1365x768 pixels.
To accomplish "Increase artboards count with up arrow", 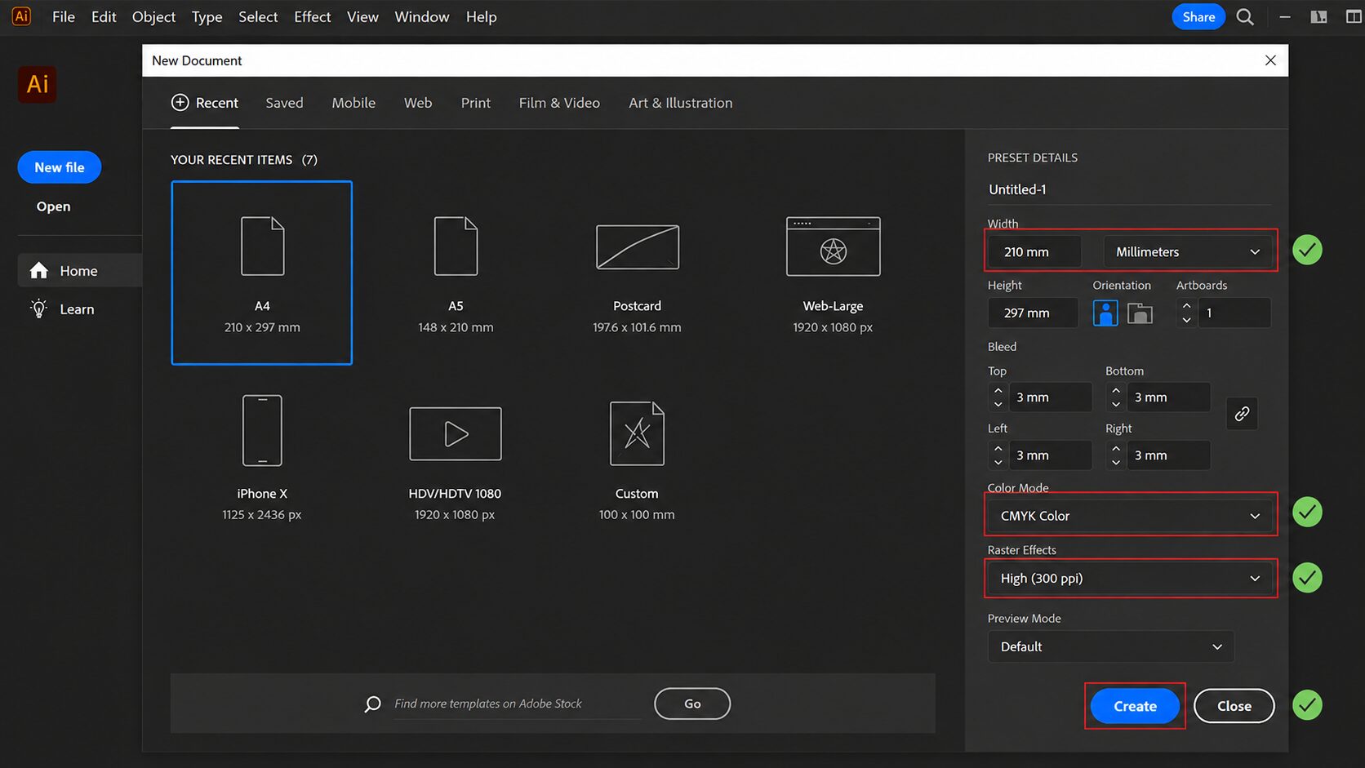I will pyautogui.click(x=1186, y=306).
